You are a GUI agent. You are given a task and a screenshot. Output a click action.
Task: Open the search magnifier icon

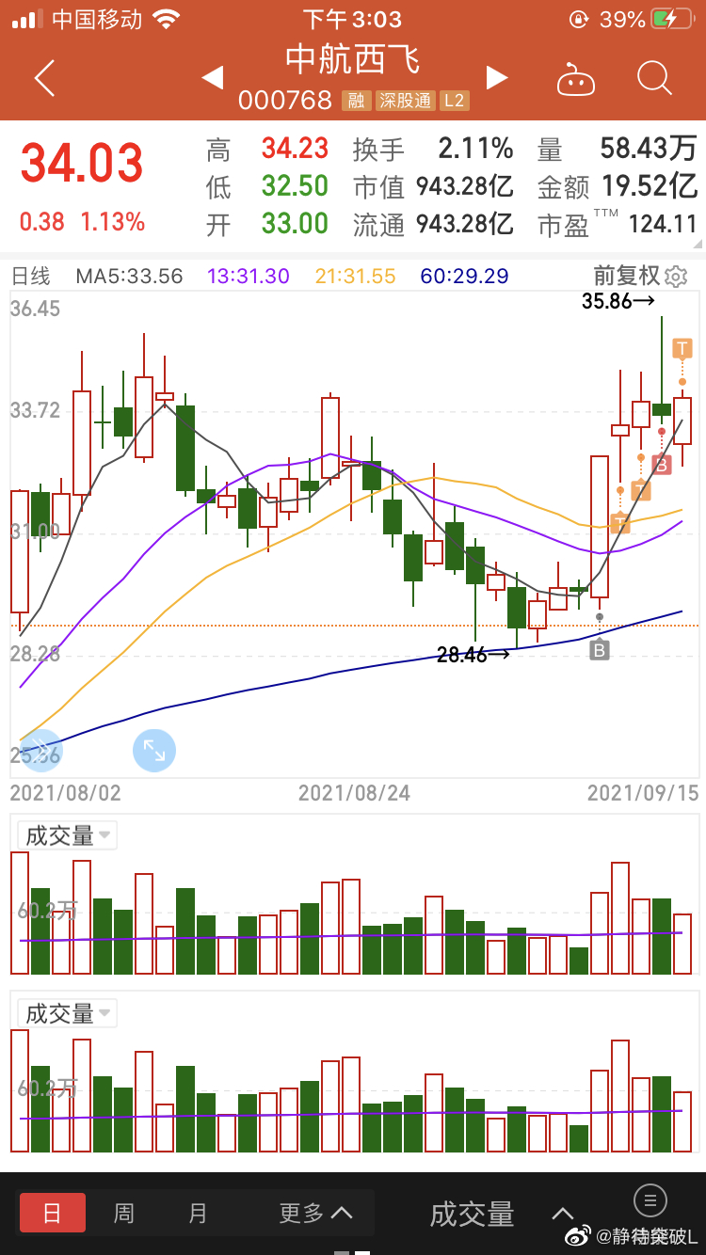click(x=653, y=78)
